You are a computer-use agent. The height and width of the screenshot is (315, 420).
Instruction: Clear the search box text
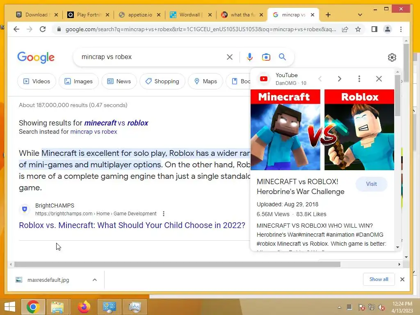pyautogui.click(x=230, y=57)
